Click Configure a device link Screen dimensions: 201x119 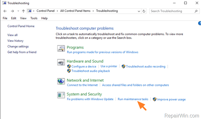pos(84,67)
